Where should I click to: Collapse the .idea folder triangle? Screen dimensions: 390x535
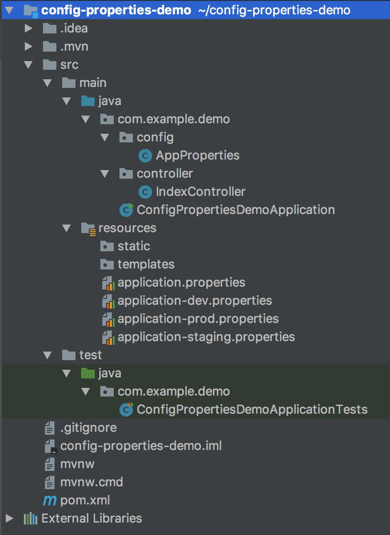tap(28, 28)
